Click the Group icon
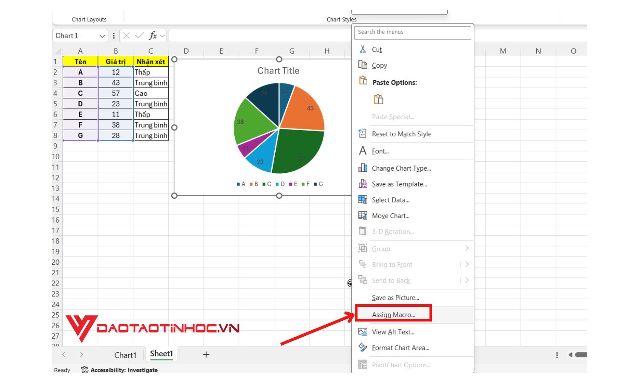The image size is (639, 383). click(363, 248)
